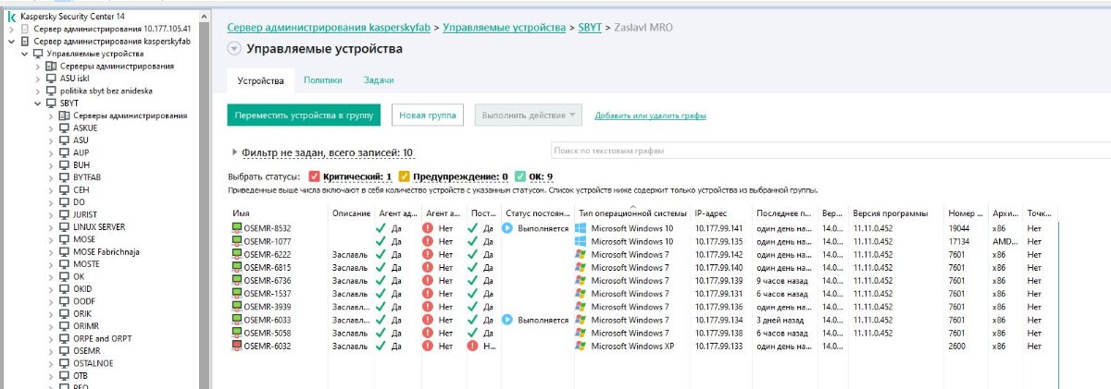
Task: Expand the ASU iskl tree node
Action: coord(38,79)
